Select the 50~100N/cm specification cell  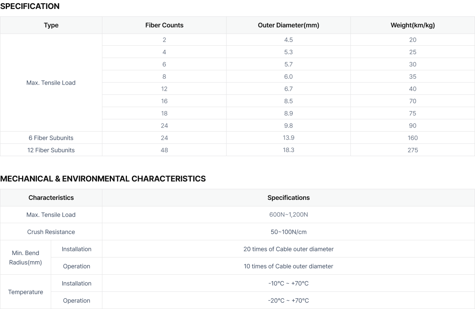pos(288,232)
